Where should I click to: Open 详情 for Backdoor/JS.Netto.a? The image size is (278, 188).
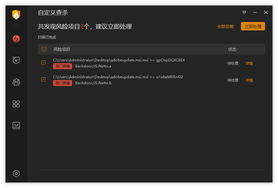(x=249, y=63)
